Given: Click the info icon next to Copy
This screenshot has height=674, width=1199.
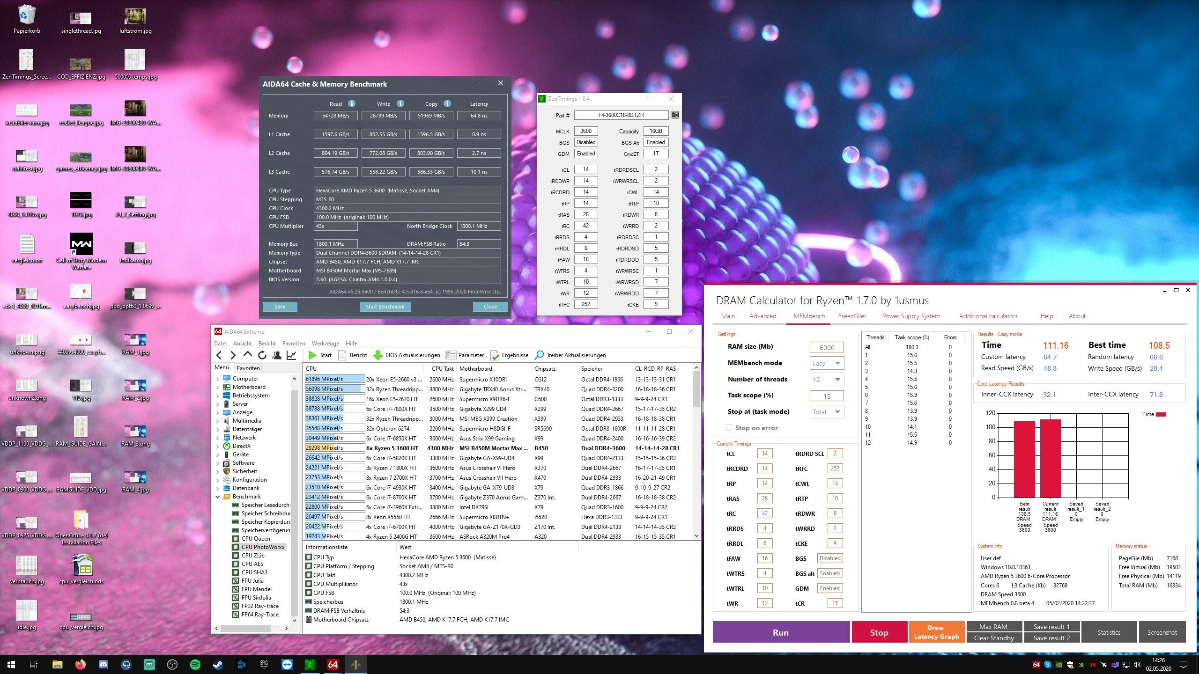Looking at the screenshot, I should tap(447, 103).
